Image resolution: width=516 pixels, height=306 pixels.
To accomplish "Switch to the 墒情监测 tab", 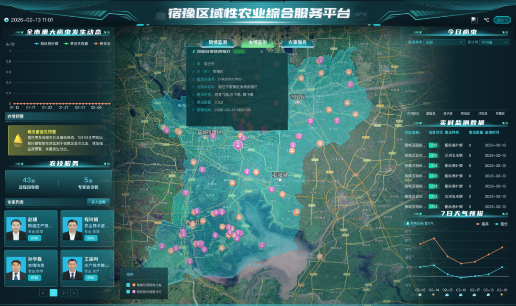I will [x=218, y=43].
